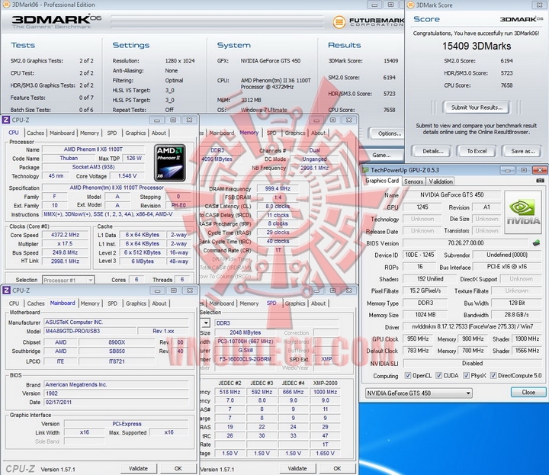
Task: Click the 249.8 MHz Bus Speed value
Action: (x=65, y=252)
